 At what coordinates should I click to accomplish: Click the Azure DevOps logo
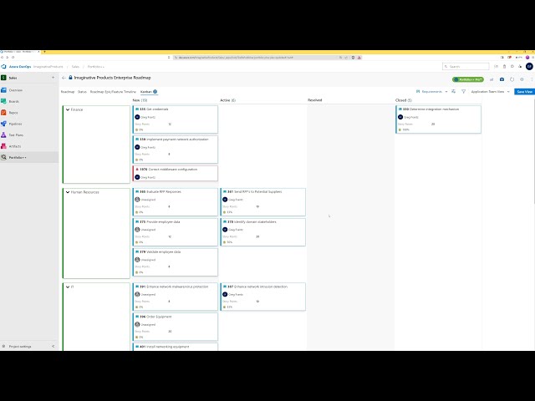[3, 67]
